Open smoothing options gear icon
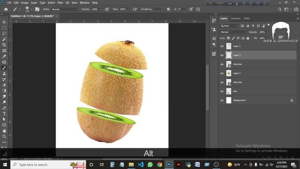300x169 pixels. 168,9
